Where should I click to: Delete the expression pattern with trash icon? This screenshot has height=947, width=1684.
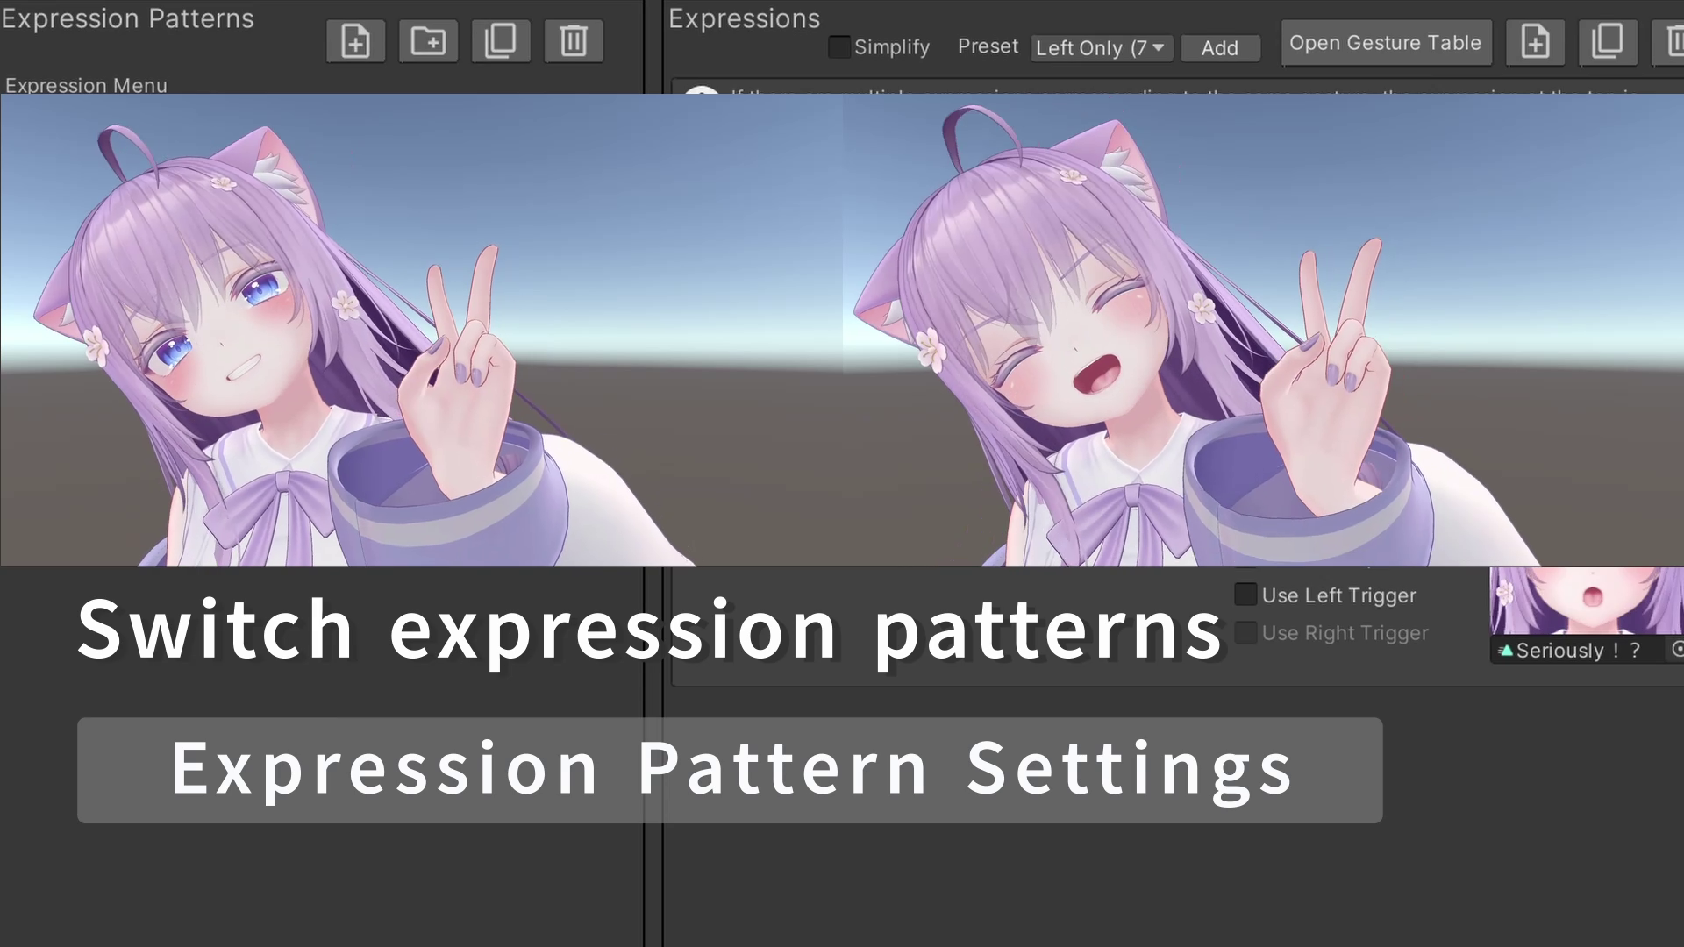[x=574, y=40]
